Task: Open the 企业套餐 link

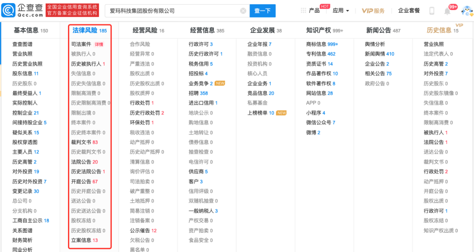Action: coord(409,11)
